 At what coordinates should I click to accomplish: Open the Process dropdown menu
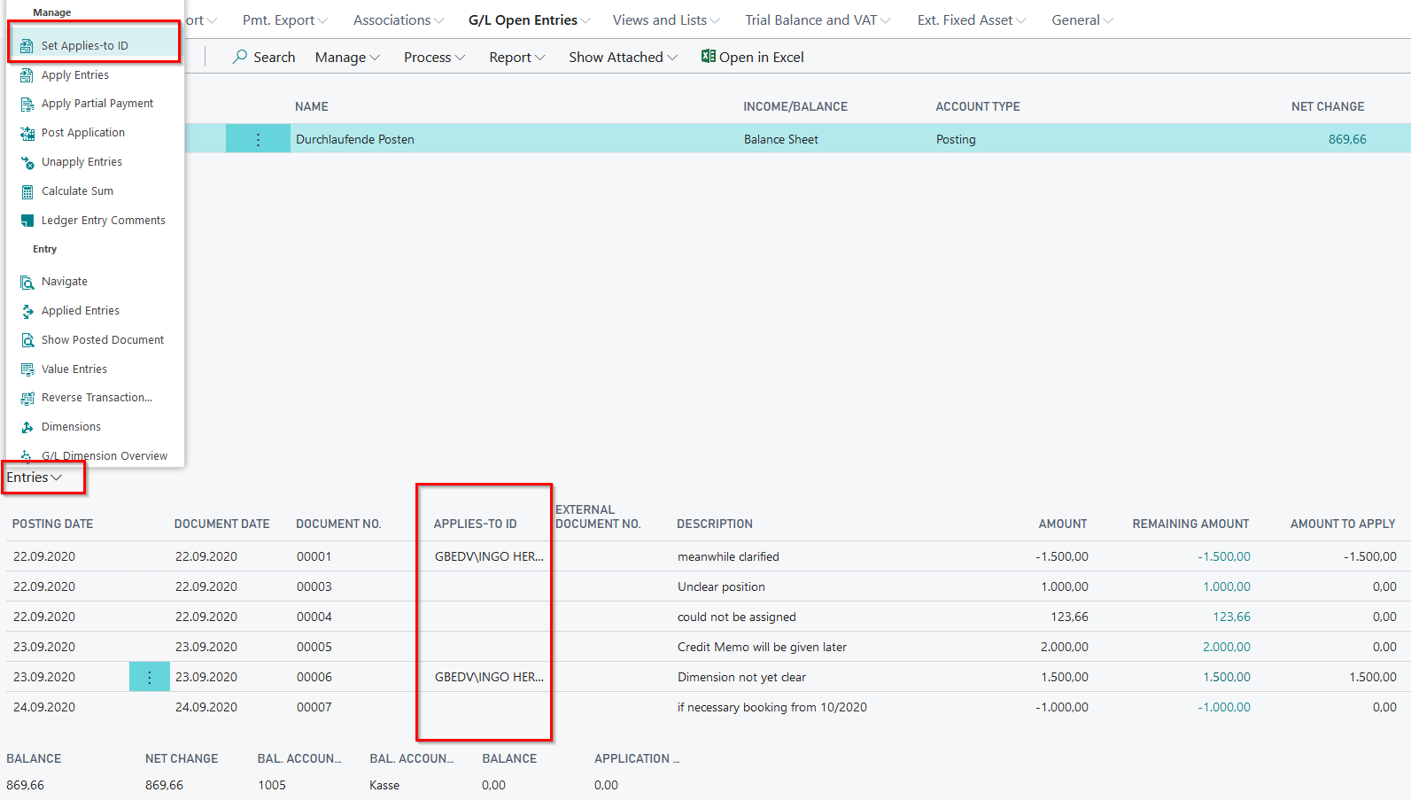coord(434,58)
